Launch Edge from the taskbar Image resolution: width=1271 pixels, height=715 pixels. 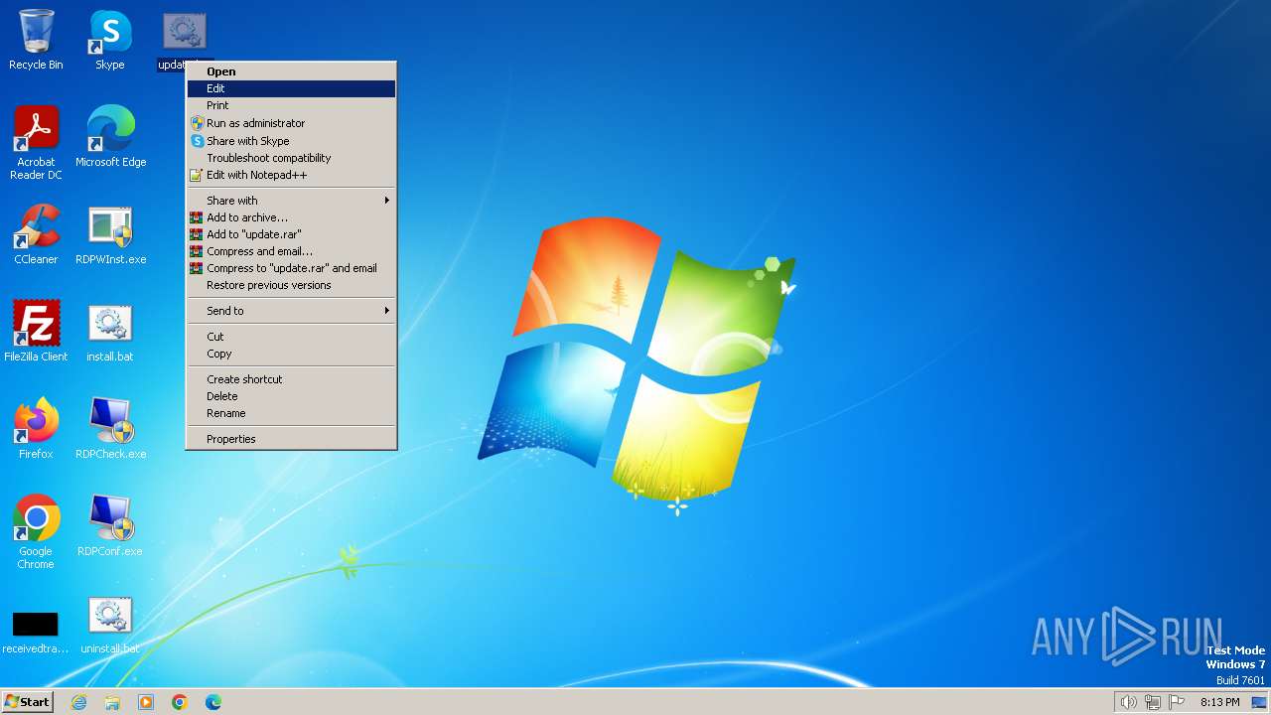click(x=213, y=702)
